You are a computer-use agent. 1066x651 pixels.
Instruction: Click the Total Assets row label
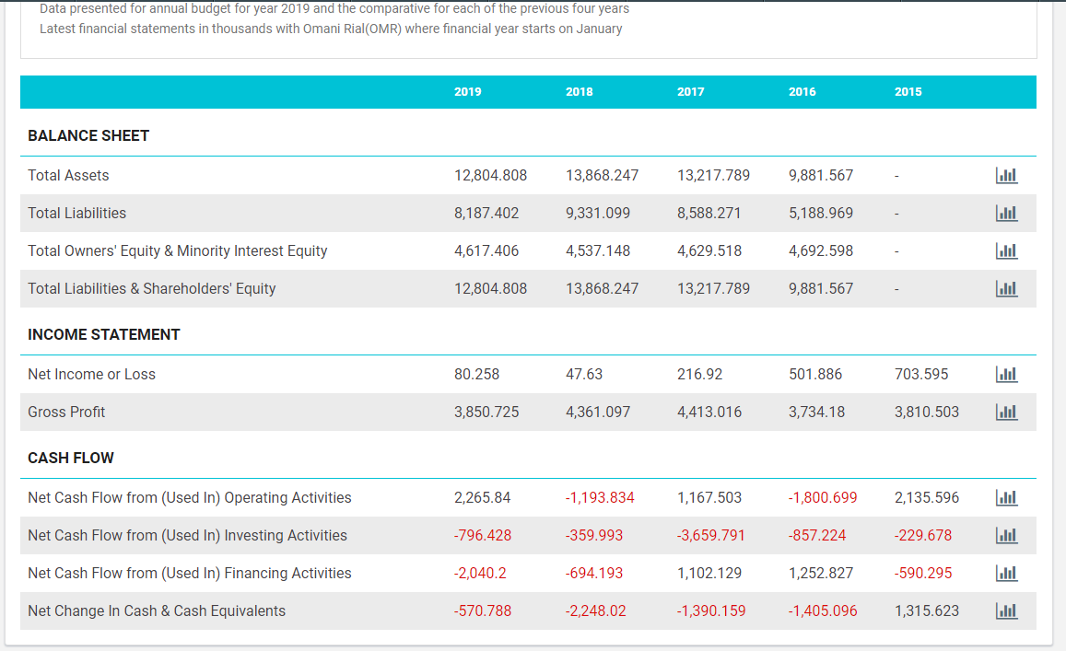point(68,175)
